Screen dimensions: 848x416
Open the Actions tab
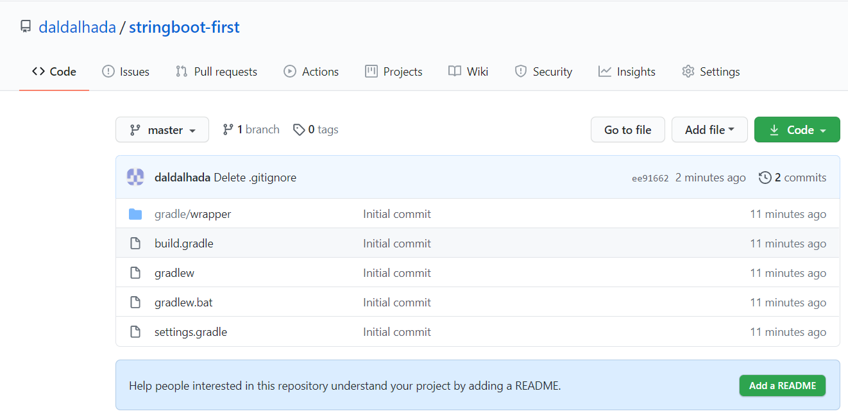click(311, 72)
